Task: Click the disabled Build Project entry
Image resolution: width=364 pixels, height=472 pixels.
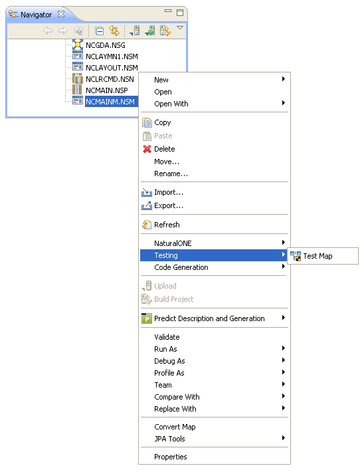Action: click(x=214, y=299)
